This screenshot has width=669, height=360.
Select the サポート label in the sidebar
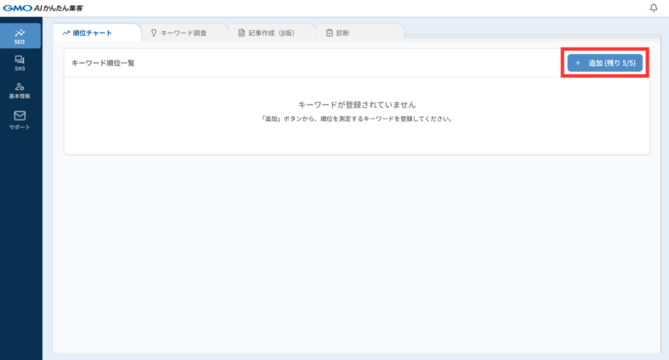click(20, 127)
